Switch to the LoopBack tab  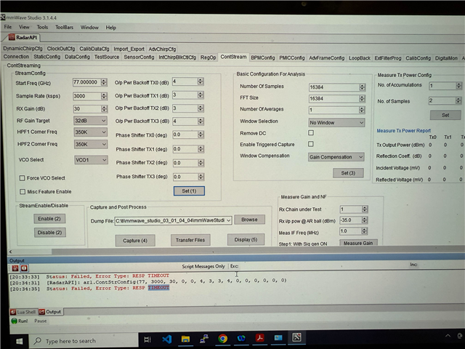[x=360, y=58]
